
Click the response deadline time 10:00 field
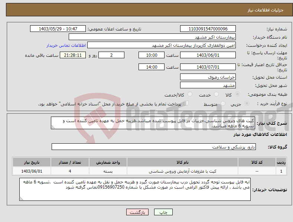tap(152, 55)
